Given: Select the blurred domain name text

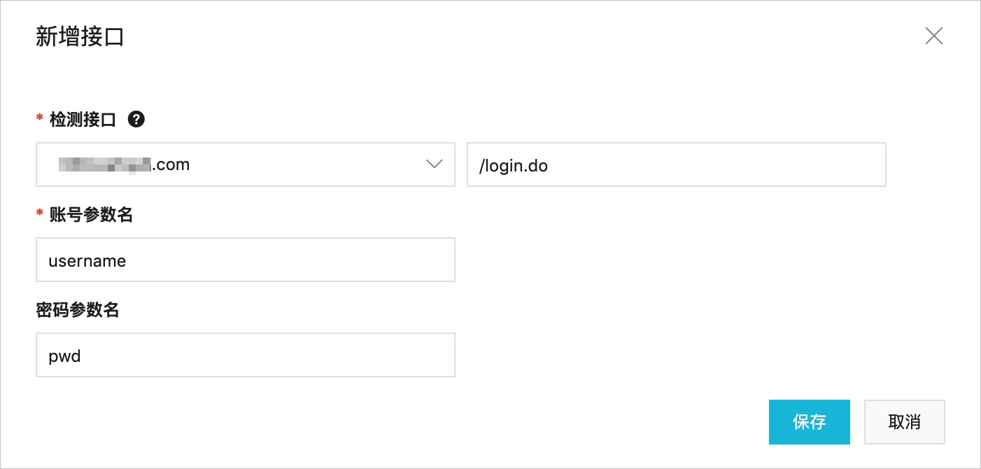Looking at the screenshot, I should pos(105,165).
